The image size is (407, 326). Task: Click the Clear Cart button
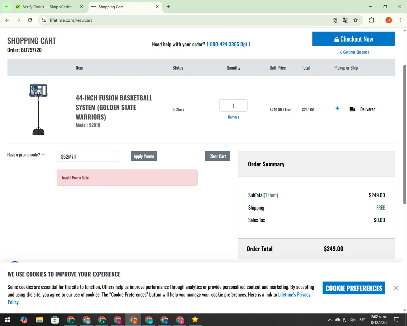tap(218, 156)
